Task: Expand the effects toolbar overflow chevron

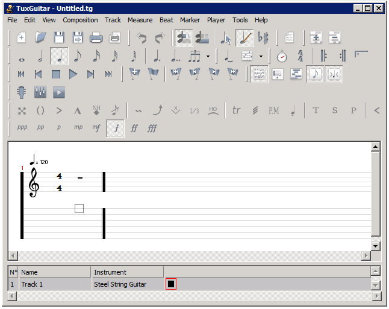Action: [376, 111]
